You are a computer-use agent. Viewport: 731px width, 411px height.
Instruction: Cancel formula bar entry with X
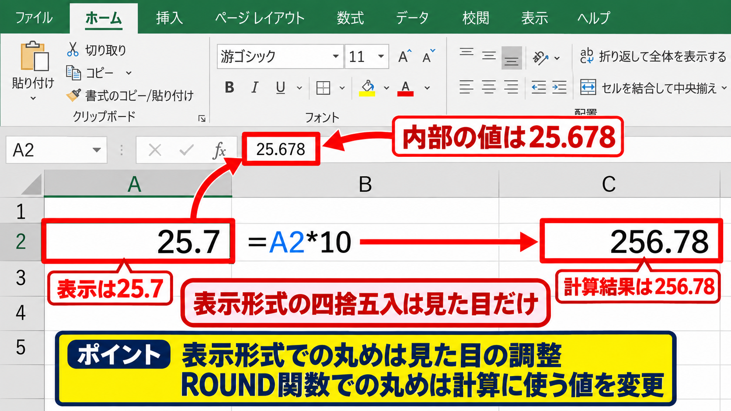(x=155, y=150)
